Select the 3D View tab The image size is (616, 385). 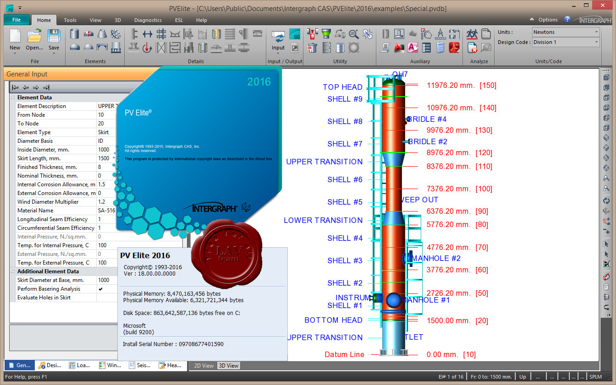click(228, 365)
